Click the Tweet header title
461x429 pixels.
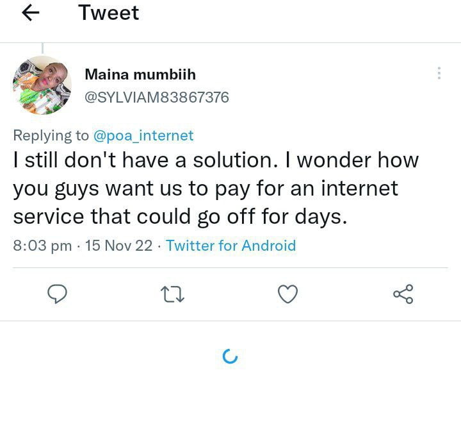click(x=109, y=13)
